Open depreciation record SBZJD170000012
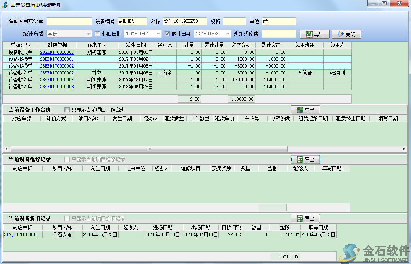Image resolution: width=411 pixels, height=264 pixels. [x=21, y=234]
